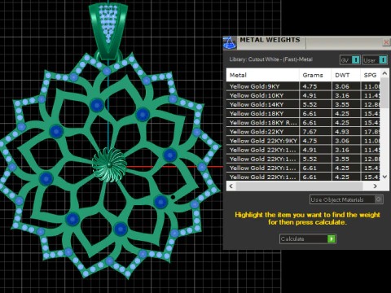Screen dimensions: 391x293
Task: Click the horizontal scrollbar thumb
Action: coord(299,186)
